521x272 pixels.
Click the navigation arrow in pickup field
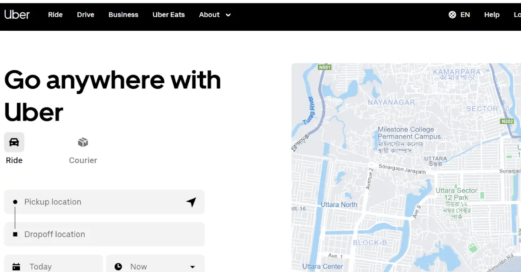pos(191,202)
